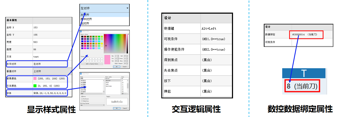338x117 pixels.
Task: Click Add to Custom Colors button
Action: point(92,64)
